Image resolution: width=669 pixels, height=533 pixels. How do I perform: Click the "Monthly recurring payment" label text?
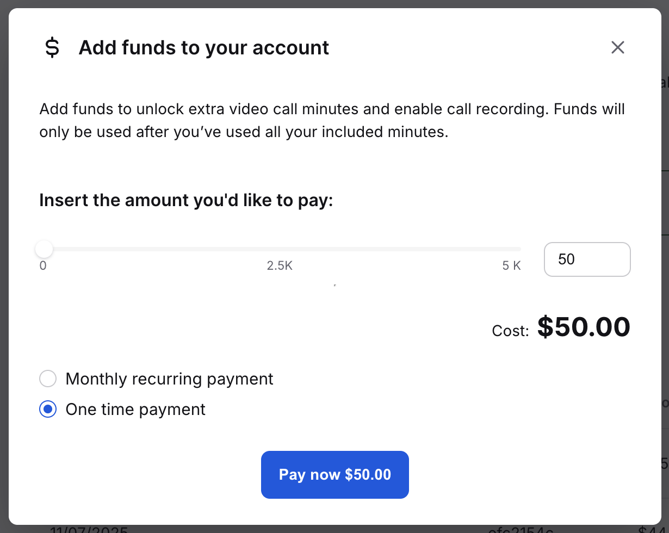[169, 379]
